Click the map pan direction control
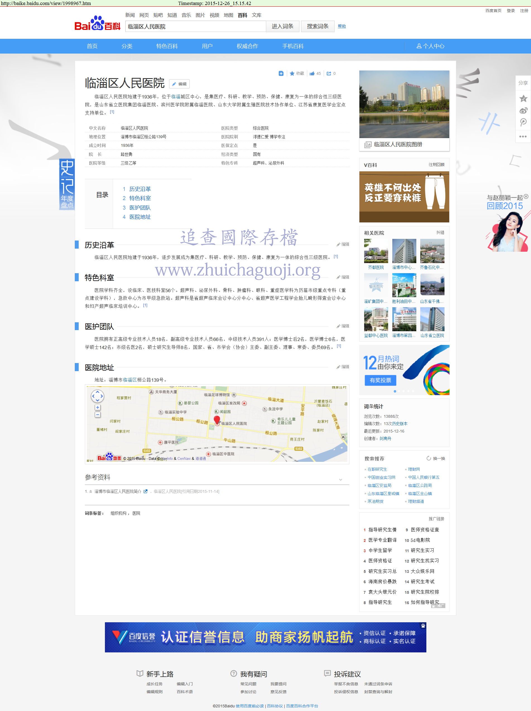The width and height of the screenshot is (531, 711). [x=97, y=396]
